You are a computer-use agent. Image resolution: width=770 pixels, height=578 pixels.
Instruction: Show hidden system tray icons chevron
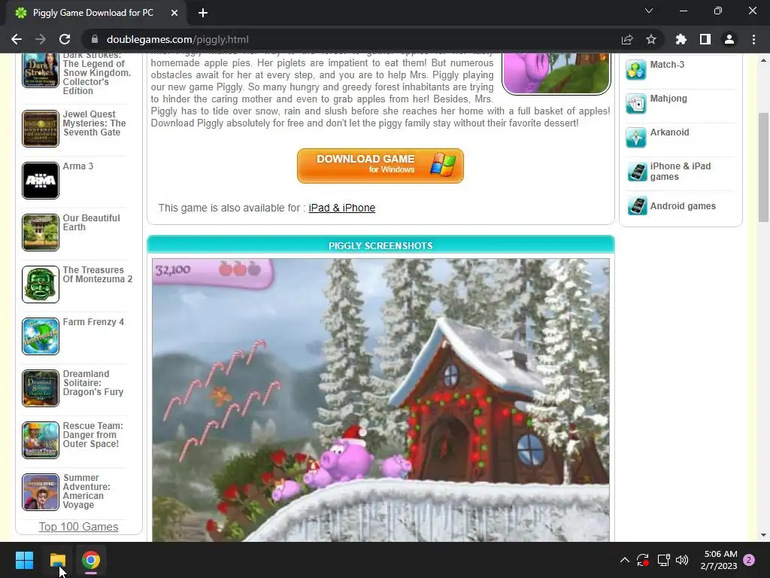624,560
